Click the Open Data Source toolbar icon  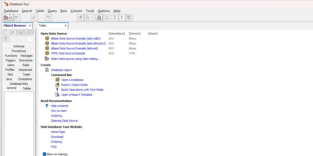point(6,17)
